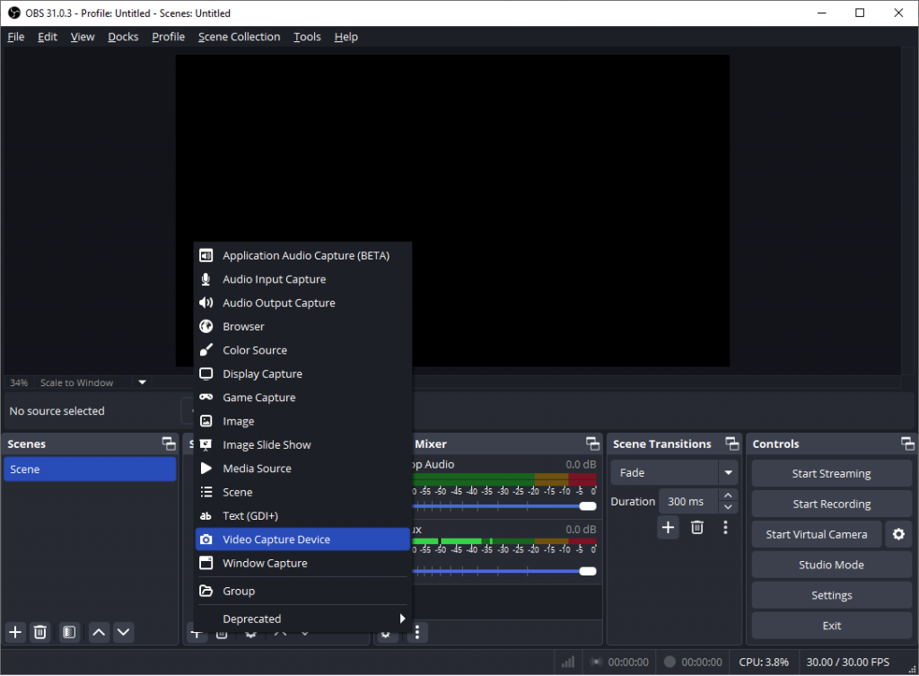The image size is (919, 676).
Task: Open preview scale dropdown arrow
Action: tap(142, 382)
